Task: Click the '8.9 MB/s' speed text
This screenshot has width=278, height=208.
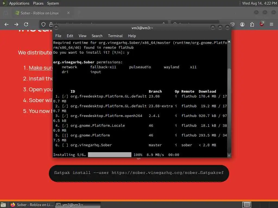Action: tap(155, 155)
